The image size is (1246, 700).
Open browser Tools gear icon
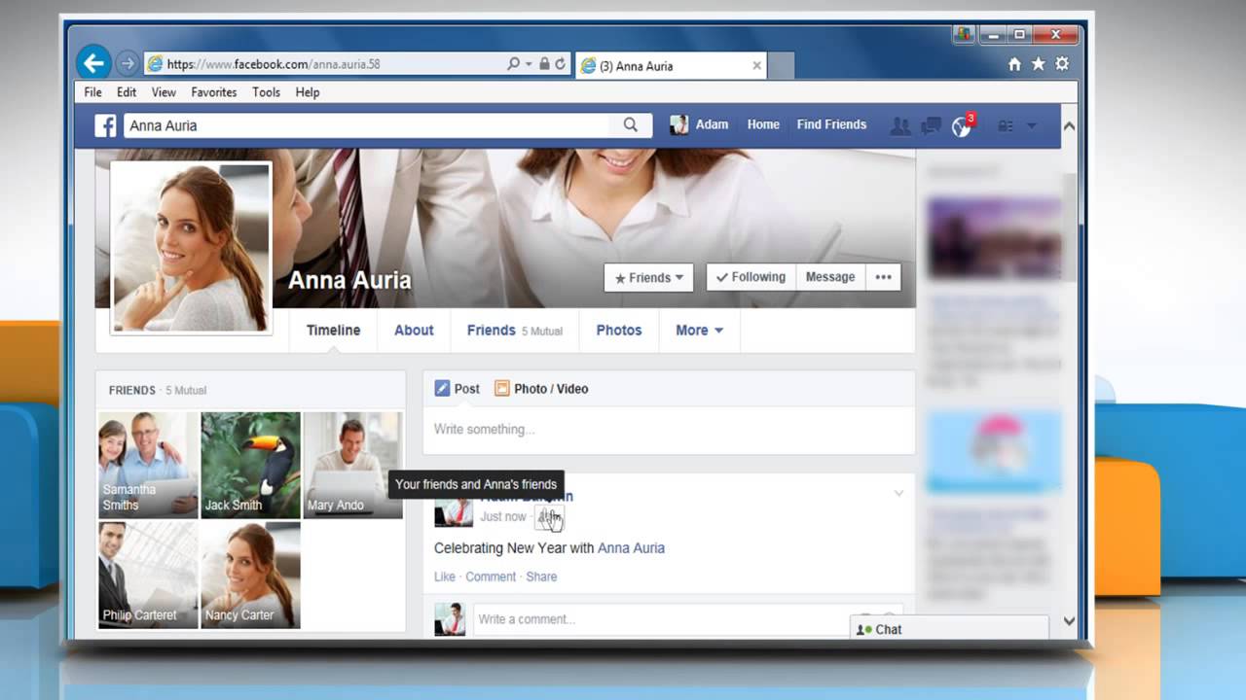point(1062,64)
